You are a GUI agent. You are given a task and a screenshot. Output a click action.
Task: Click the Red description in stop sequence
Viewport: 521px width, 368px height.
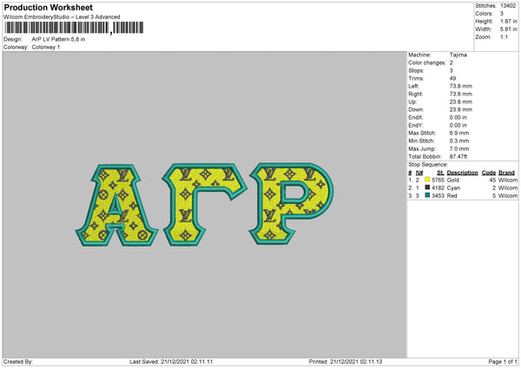click(x=452, y=196)
